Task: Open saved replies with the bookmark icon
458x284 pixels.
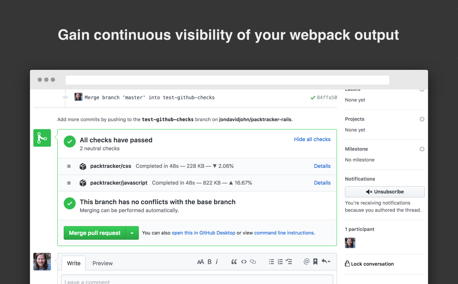Action: [315, 261]
